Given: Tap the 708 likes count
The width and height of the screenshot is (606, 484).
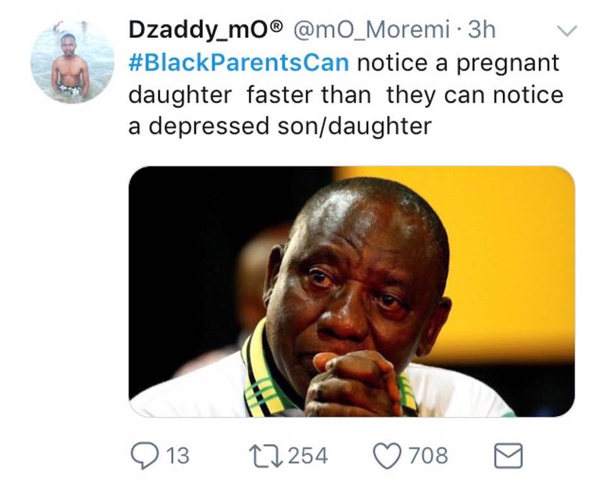Looking at the screenshot, I should click(x=429, y=456).
